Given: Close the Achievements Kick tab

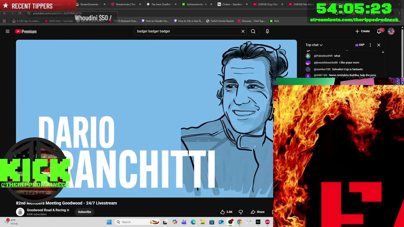Looking at the screenshot, I should pos(211,4).
